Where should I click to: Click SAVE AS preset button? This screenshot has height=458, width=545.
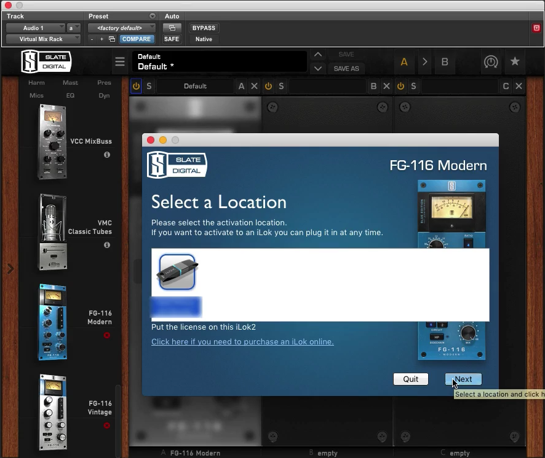tap(346, 69)
